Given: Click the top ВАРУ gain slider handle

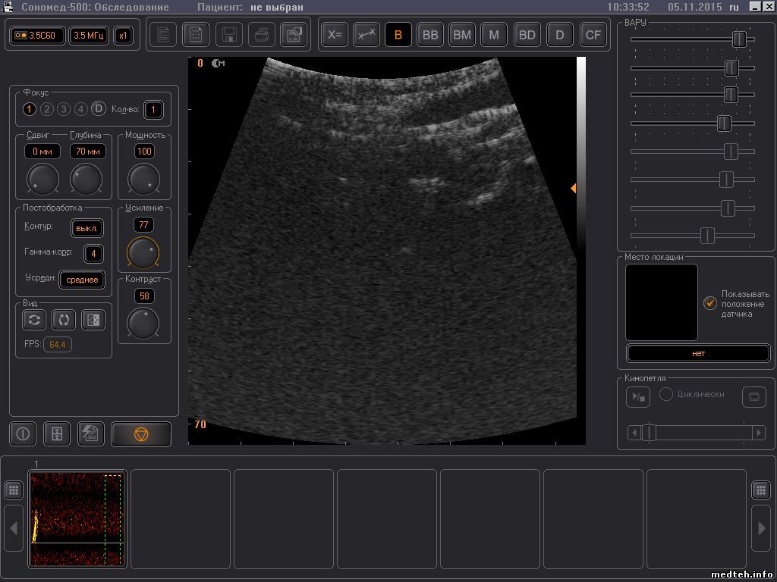Looking at the screenshot, I should pos(739,39).
